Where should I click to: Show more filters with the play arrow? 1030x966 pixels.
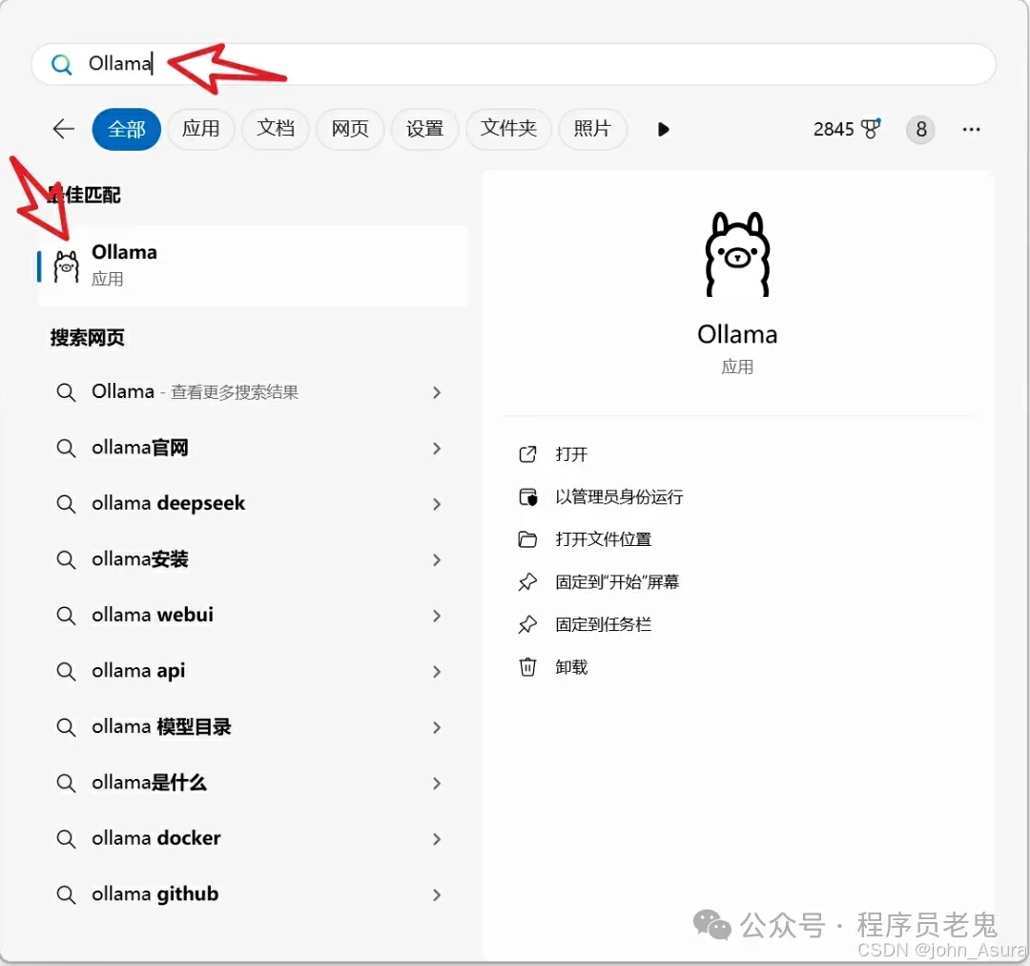(664, 130)
